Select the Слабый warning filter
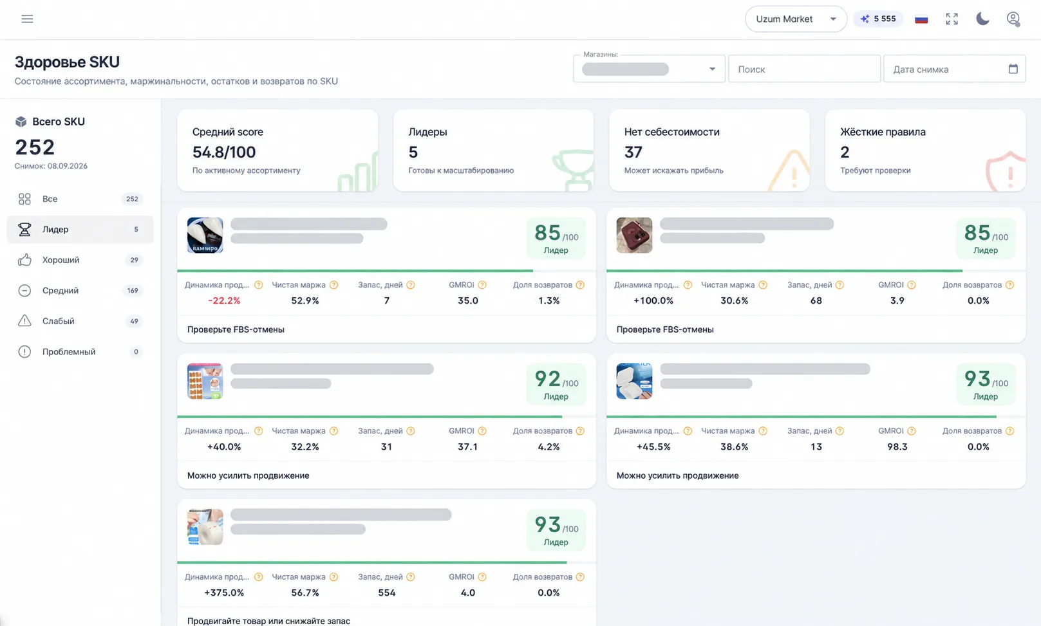This screenshot has width=1041, height=626. click(x=80, y=321)
